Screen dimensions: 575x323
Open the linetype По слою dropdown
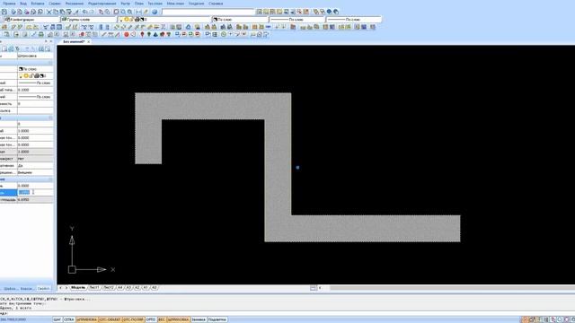(x=296, y=20)
